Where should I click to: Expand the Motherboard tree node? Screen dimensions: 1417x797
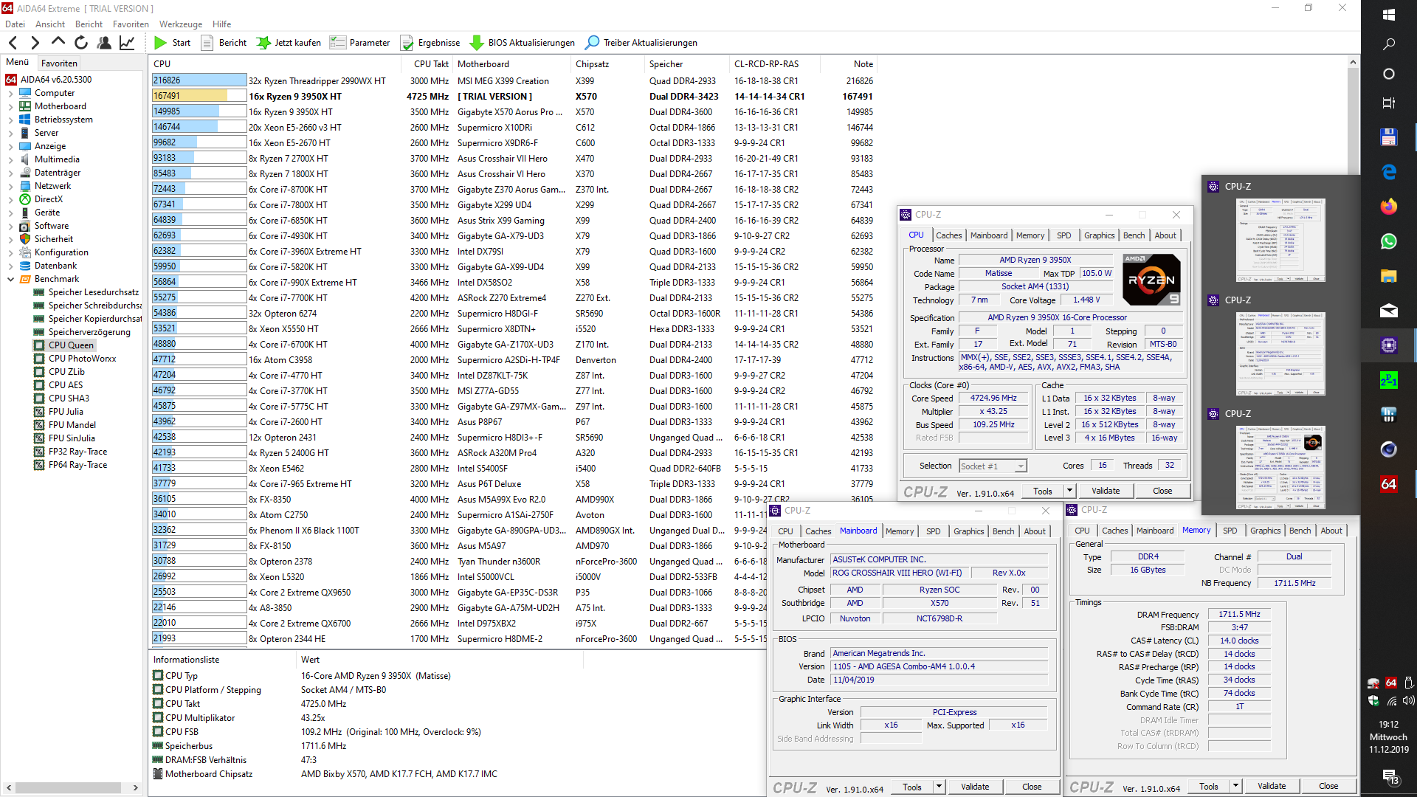click(x=10, y=106)
